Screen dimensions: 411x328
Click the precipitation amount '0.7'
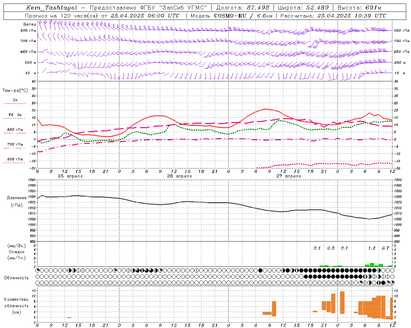click(385, 248)
